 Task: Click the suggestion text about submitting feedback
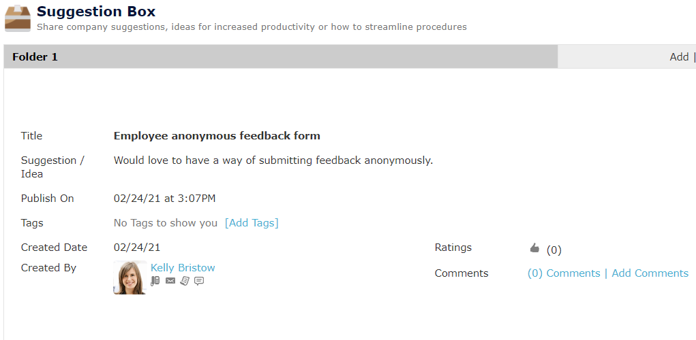click(x=273, y=160)
